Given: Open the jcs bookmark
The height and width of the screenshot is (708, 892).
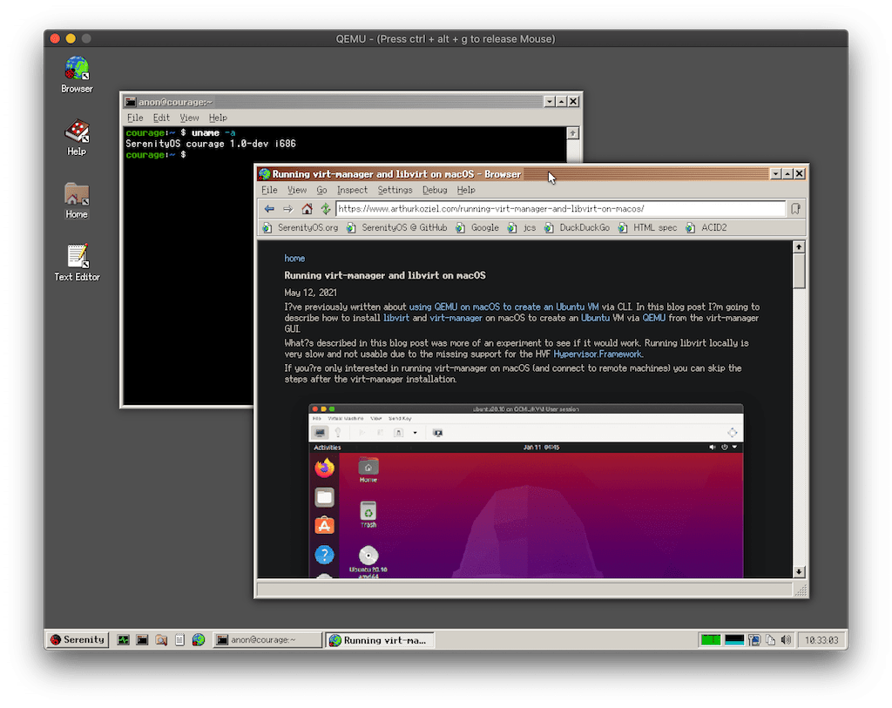Looking at the screenshot, I should point(523,227).
